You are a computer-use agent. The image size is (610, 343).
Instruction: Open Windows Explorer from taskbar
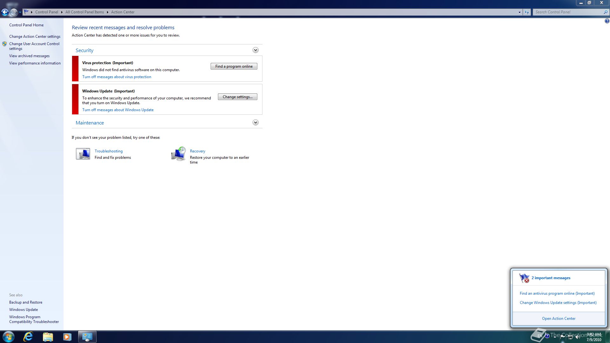pos(48,337)
